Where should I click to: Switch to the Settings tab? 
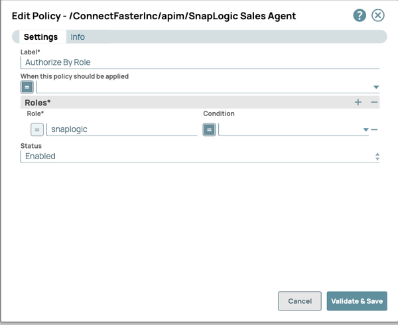tap(40, 37)
